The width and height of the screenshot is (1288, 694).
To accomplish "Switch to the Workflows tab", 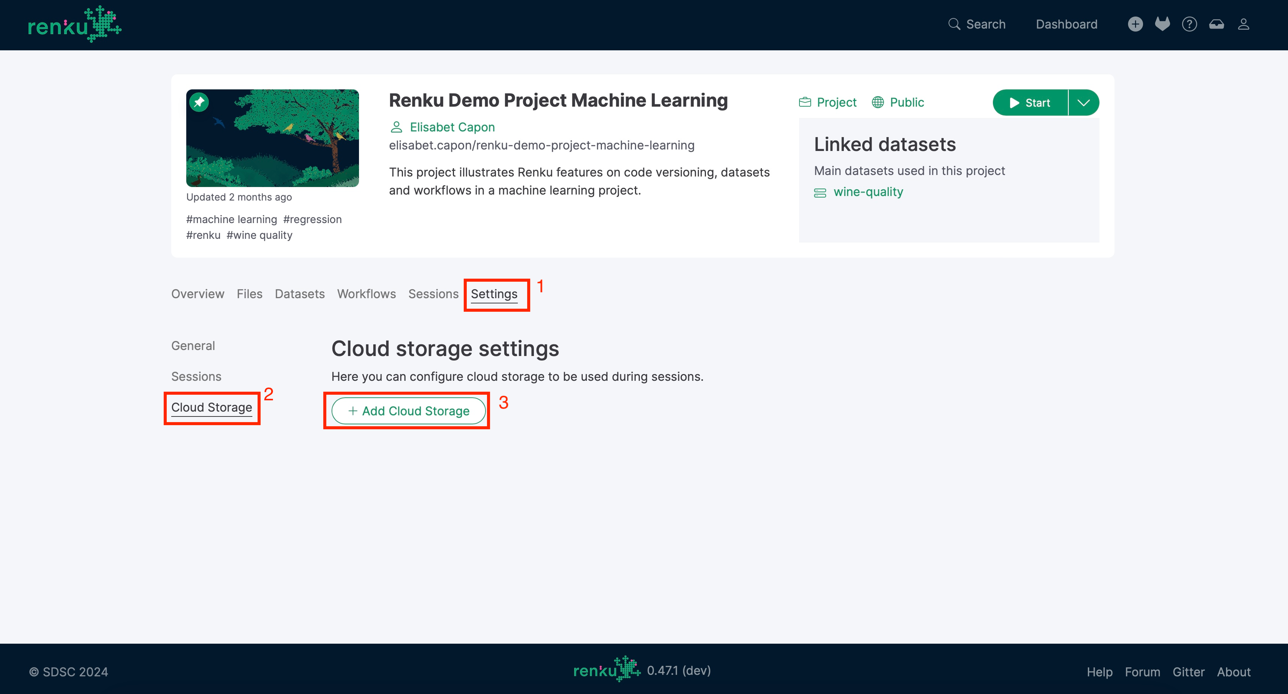I will click(366, 294).
